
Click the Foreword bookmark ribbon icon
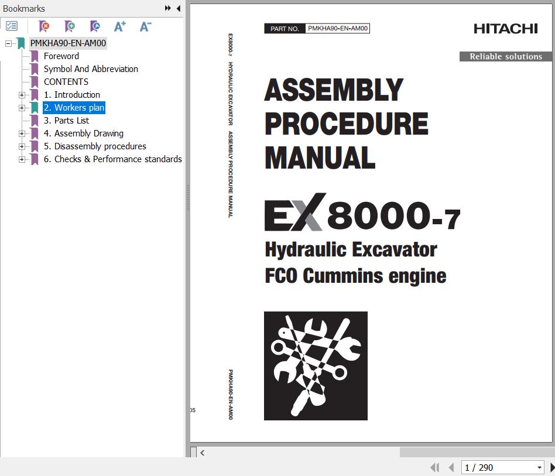35,56
